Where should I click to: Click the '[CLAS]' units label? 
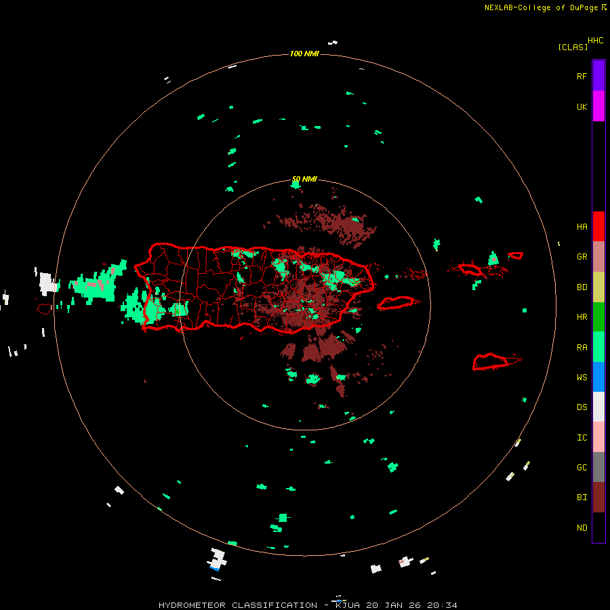click(573, 47)
